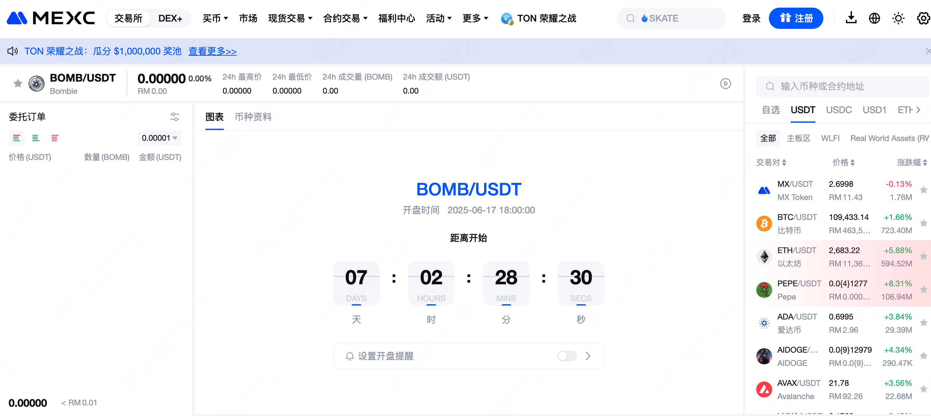931x416 pixels.
Task: Open order book settings sliders icon
Action: [x=174, y=116]
